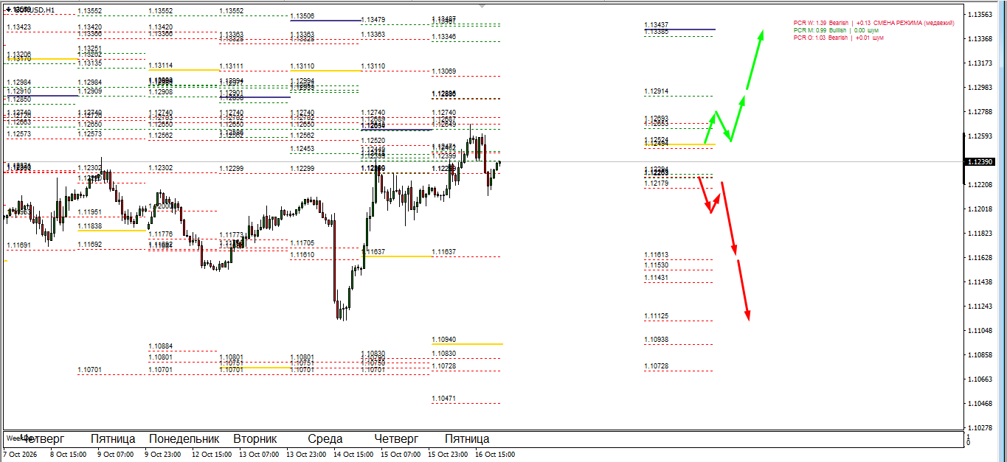The height and width of the screenshot is (462, 1007).
Task: Click the 16 Oct 15:00 time label
Action: click(x=495, y=455)
